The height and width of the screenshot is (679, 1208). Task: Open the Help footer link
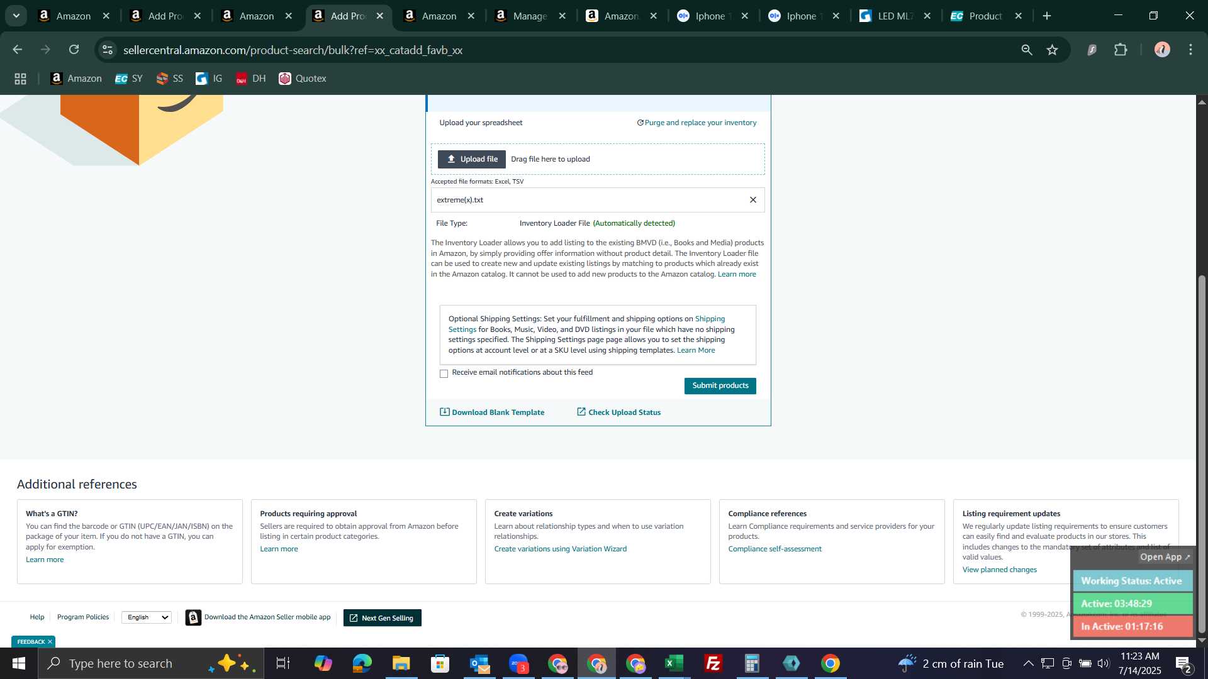click(x=37, y=617)
